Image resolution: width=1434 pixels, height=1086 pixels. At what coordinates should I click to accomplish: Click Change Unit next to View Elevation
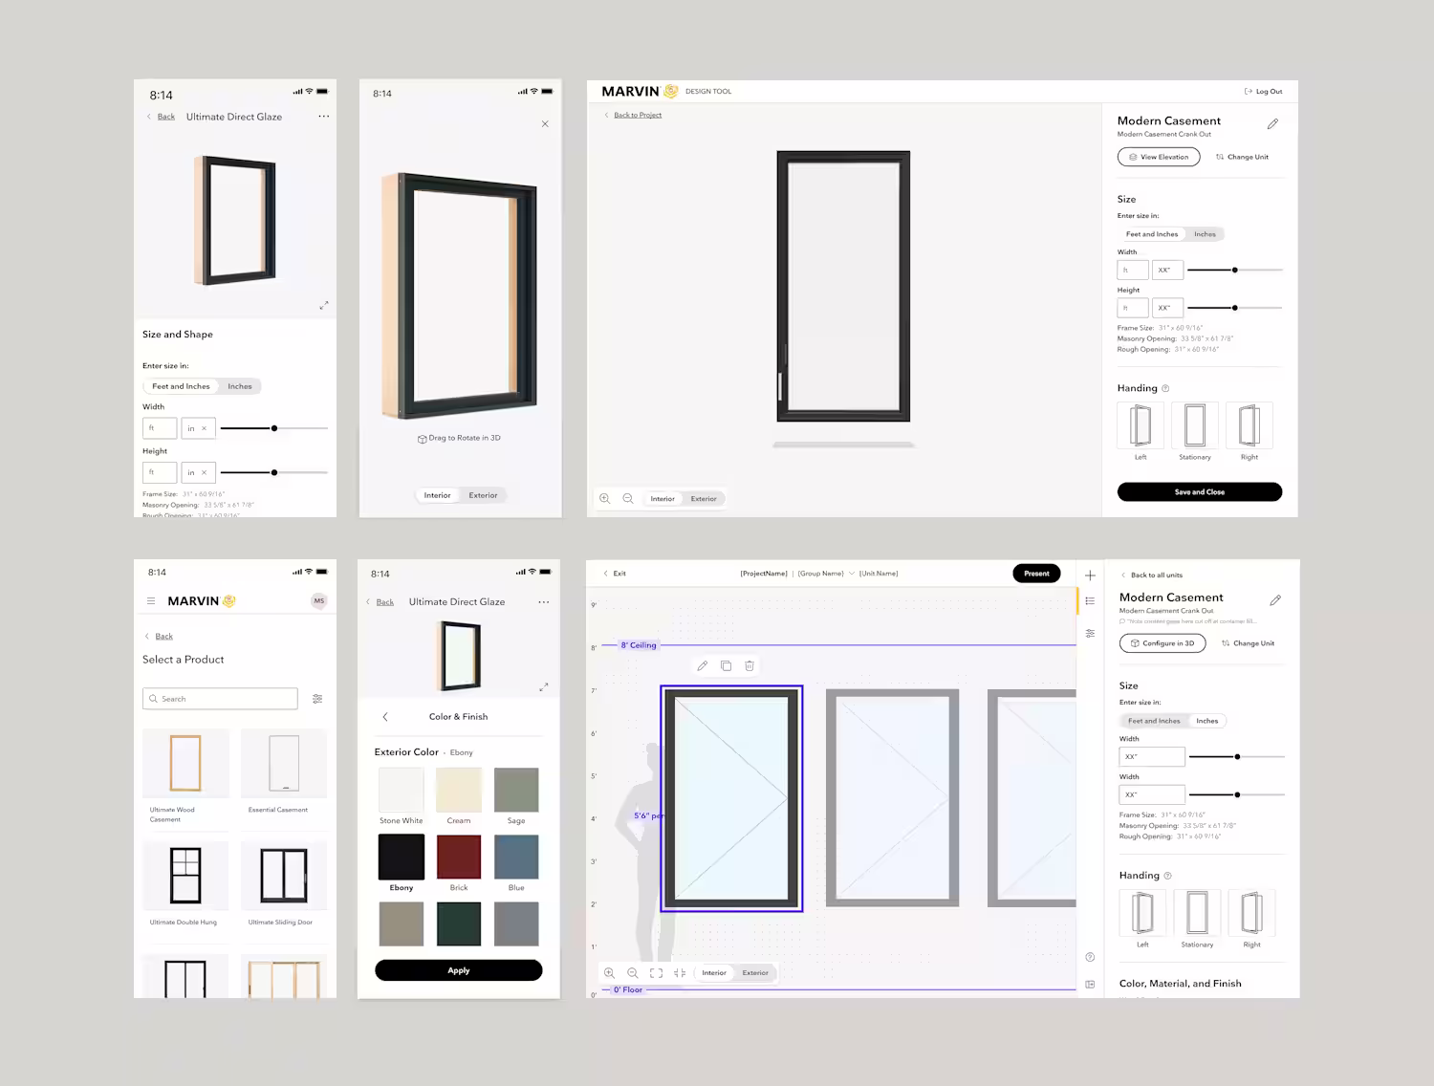(x=1243, y=157)
